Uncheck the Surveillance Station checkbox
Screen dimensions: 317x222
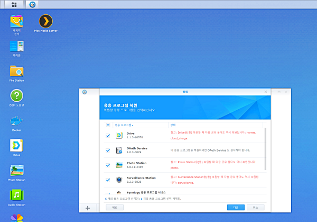pos(108,180)
